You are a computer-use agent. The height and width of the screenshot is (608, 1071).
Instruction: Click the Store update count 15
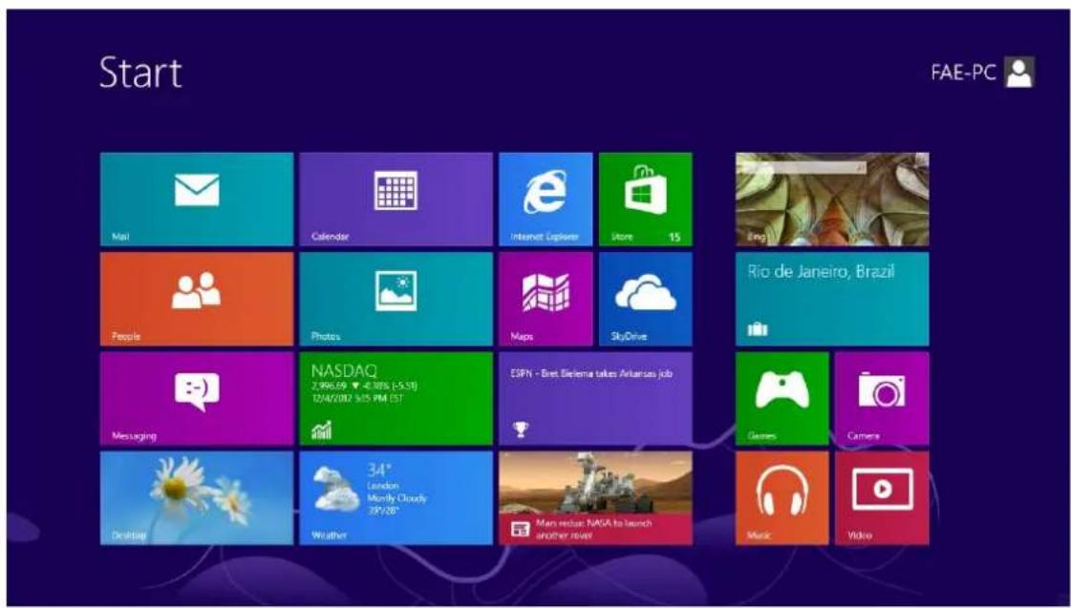(675, 238)
